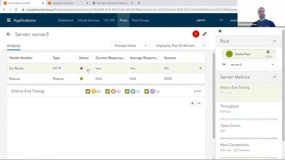Open Displaying Past 30 Minutes dropdown

[180, 45]
